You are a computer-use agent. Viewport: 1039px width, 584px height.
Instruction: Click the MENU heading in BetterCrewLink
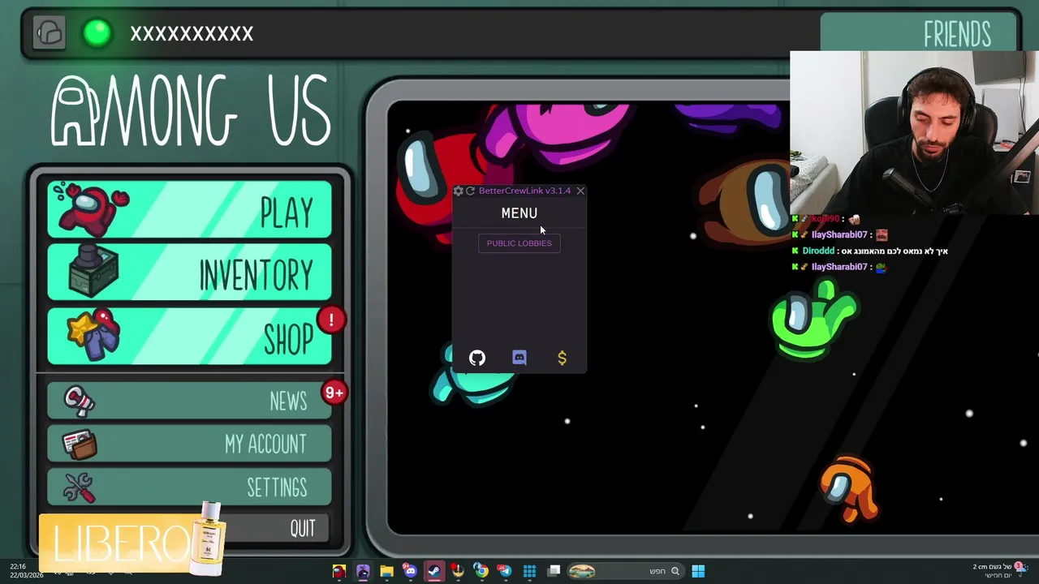point(519,213)
